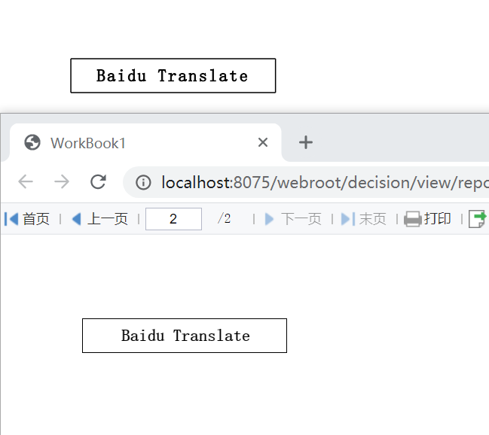Close the WorkBook1 tab

pos(263,142)
